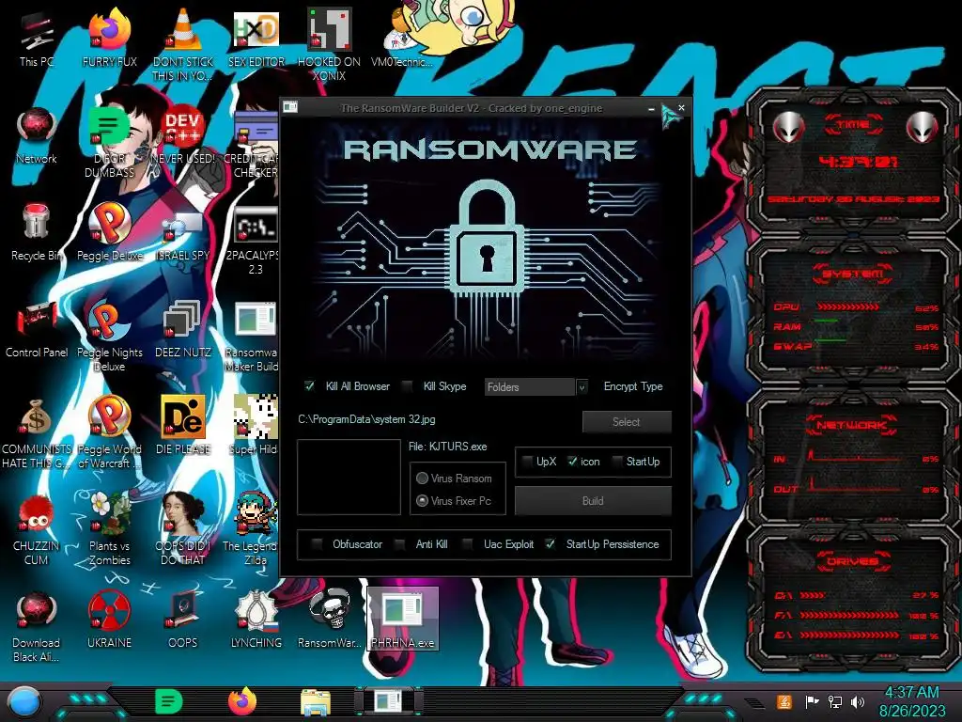
Task: Select the DIE PLEASE desktop icon
Action: coord(183,427)
